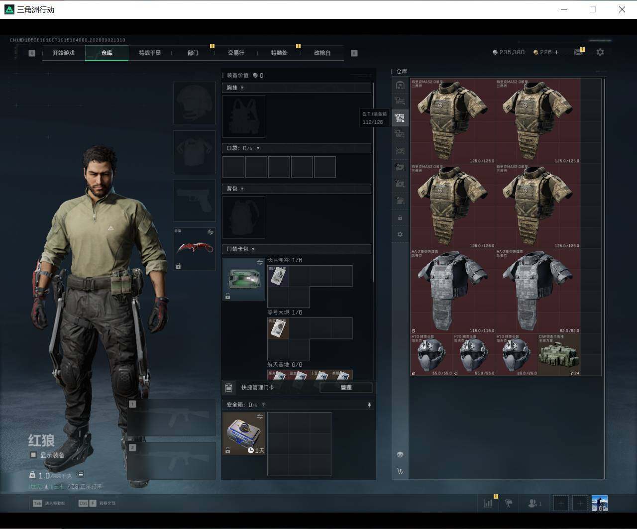Select the empty helmet equipment slot
This screenshot has width=637, height=529.
195,103
